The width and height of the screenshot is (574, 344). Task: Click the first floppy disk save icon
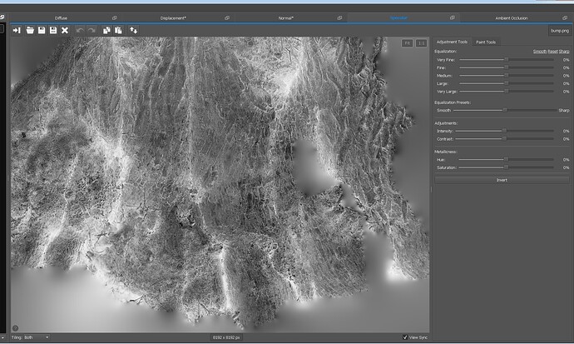coord(42,31)
